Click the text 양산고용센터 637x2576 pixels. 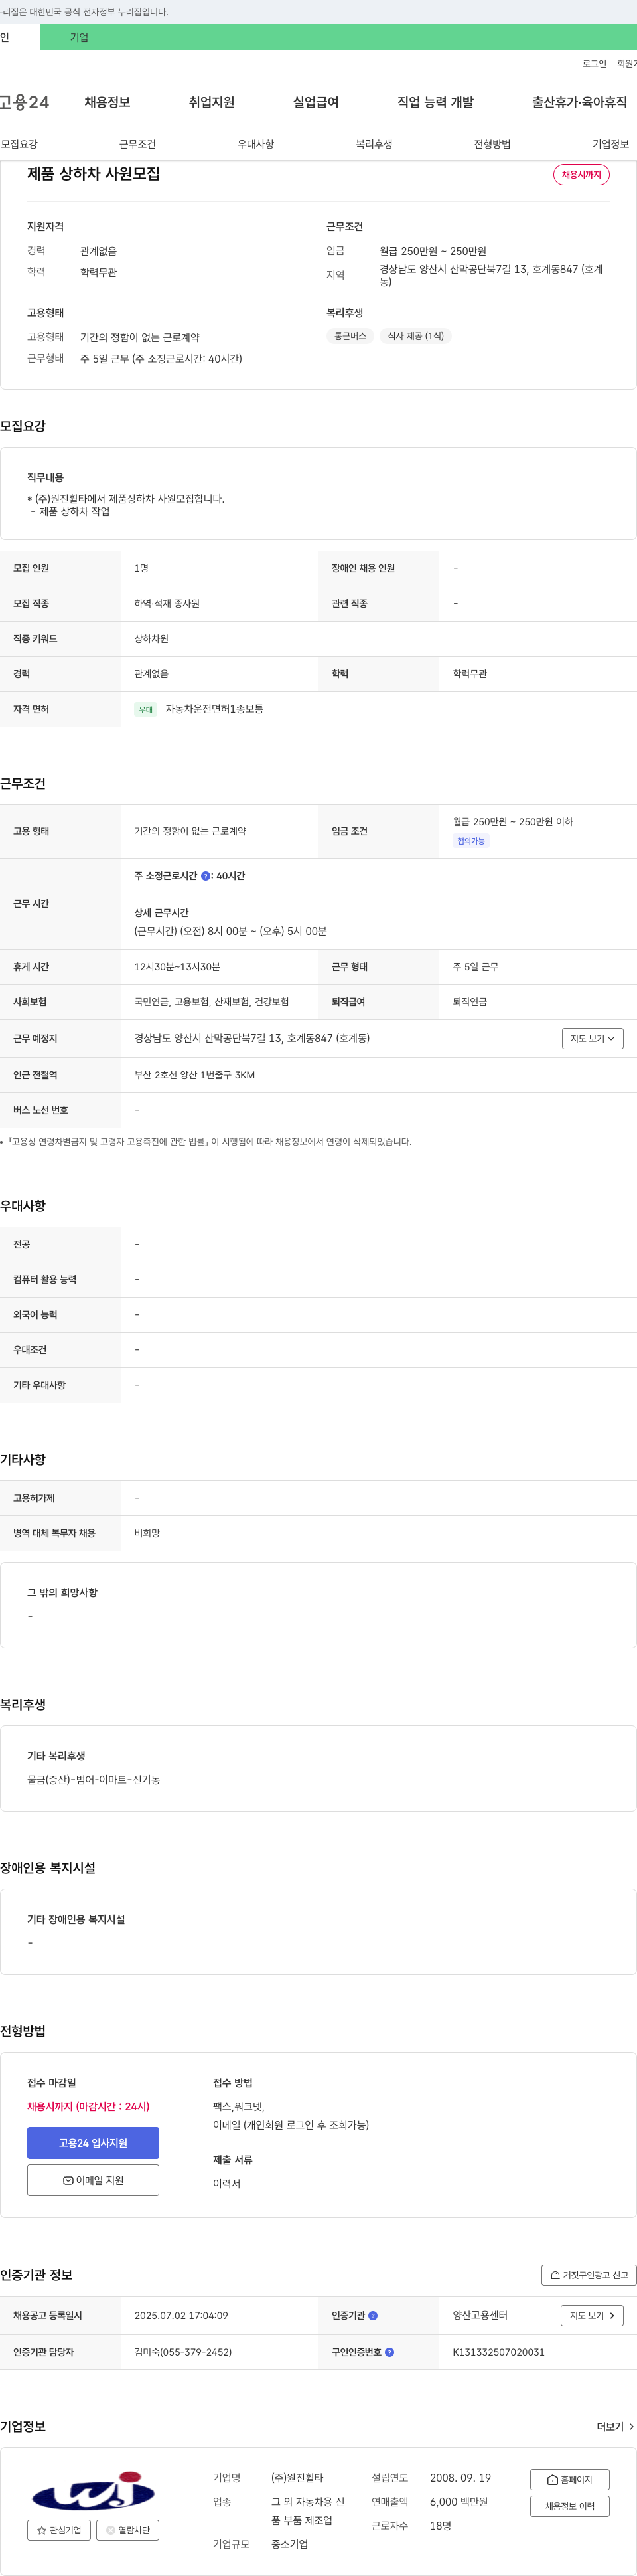click(x=480, y=2316)
